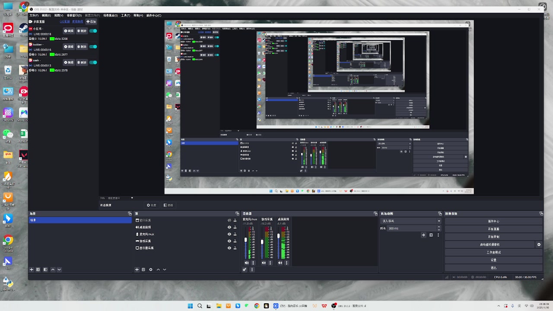Hide the 桌面音频 source eye icon
This screenshot has height=311, width=553.
[x=229, y=227]
